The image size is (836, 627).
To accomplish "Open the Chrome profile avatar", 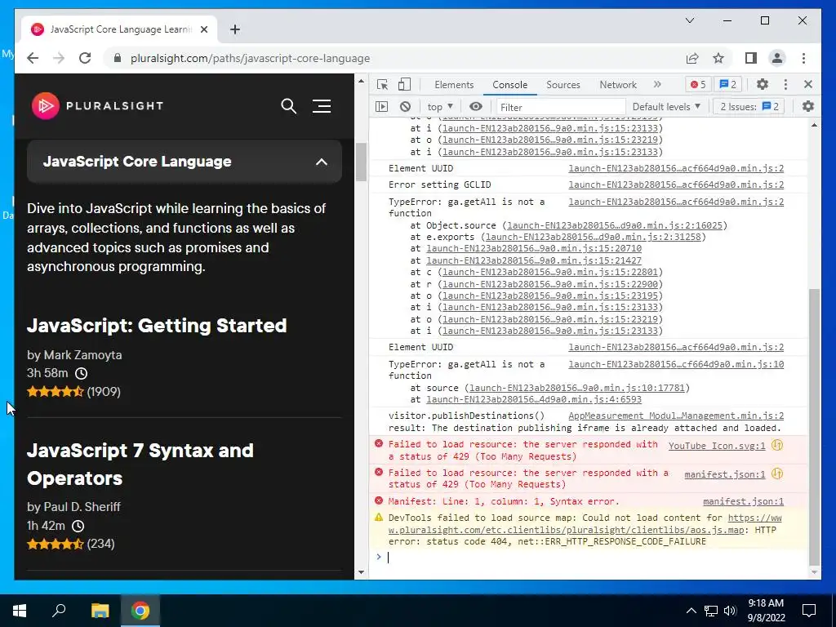I will coord(777,58).
